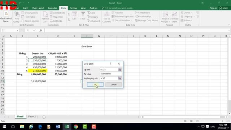Viewport: 231px width, 130px height.
Task: Click Group in Outline section
Action: (x=185, y=13)
